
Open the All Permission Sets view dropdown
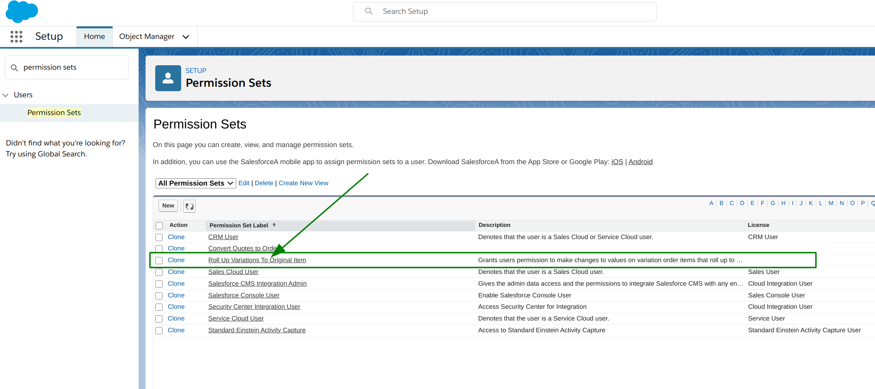[x=196, y=183]
